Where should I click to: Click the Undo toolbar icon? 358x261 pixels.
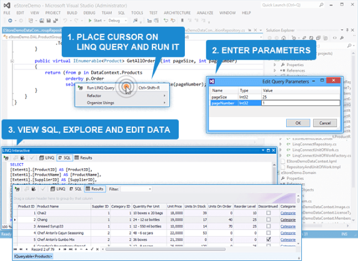65,21
